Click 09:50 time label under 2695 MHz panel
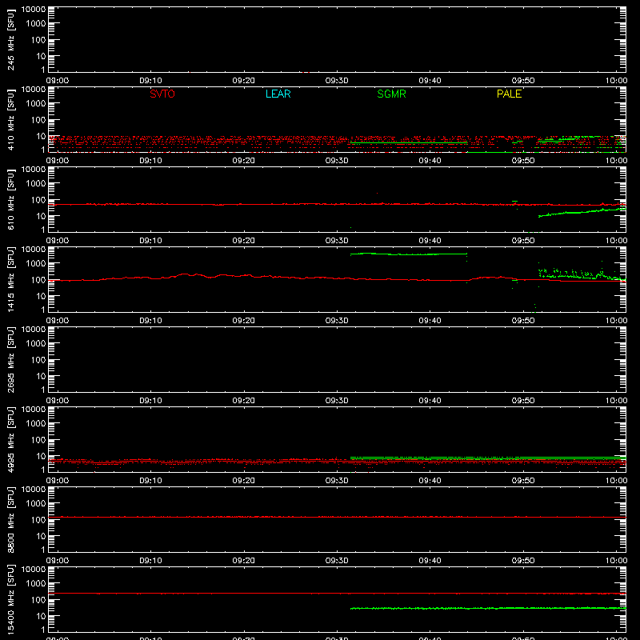This screenshot has width=640, height=640. [523, 401]
